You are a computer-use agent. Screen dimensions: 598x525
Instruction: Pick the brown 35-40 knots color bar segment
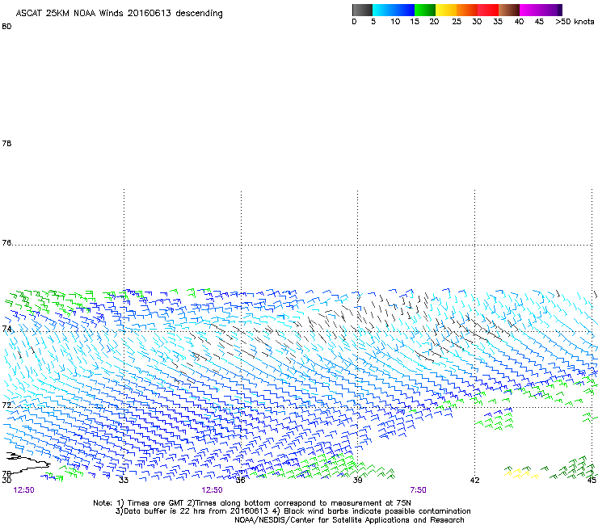click(x=509, y=10)
